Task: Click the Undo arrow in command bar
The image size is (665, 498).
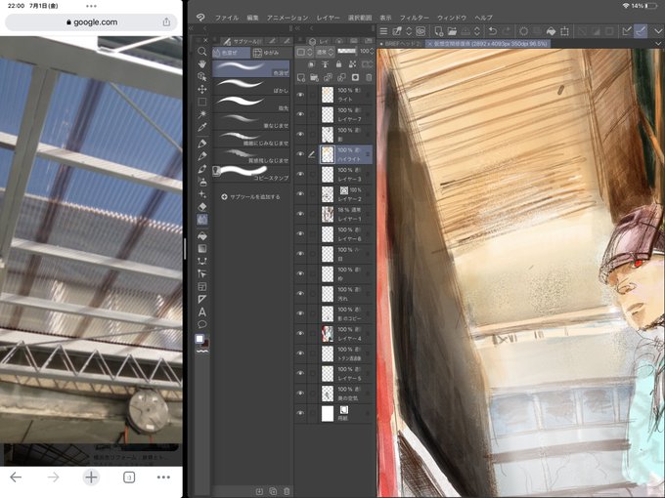Action: coord(492,31)
